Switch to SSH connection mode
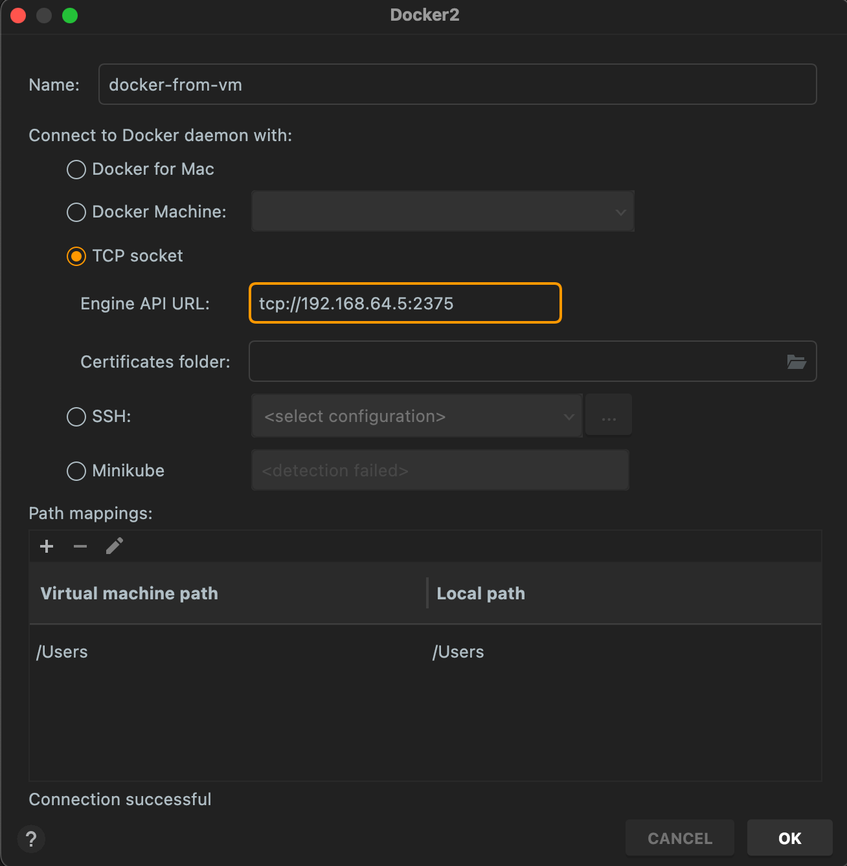 (76, 417)
